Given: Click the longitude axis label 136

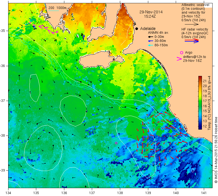Looking at the screenshot, I should tap(64, 193).
